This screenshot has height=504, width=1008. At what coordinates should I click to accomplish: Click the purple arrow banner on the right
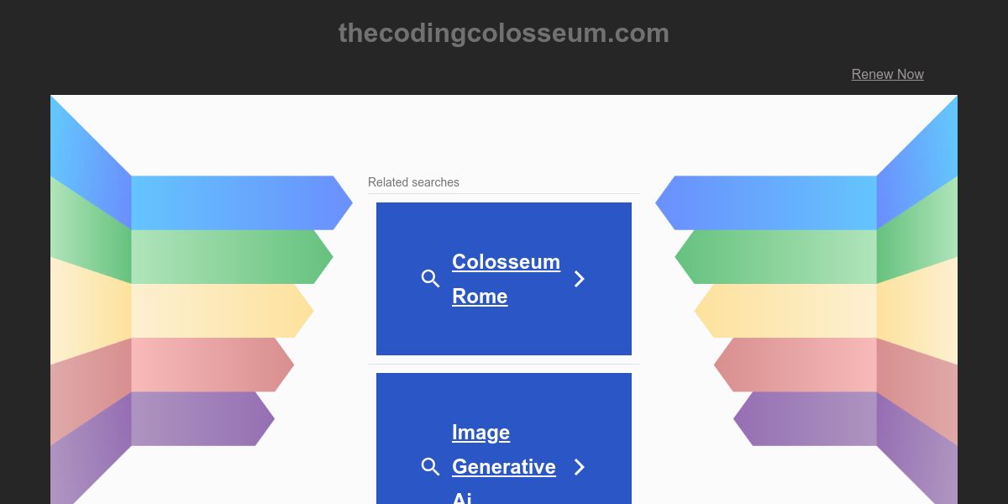806,418
